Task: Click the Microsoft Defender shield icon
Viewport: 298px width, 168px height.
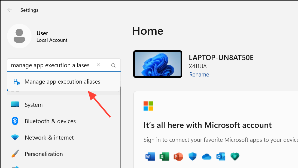Action: point(193,156)
